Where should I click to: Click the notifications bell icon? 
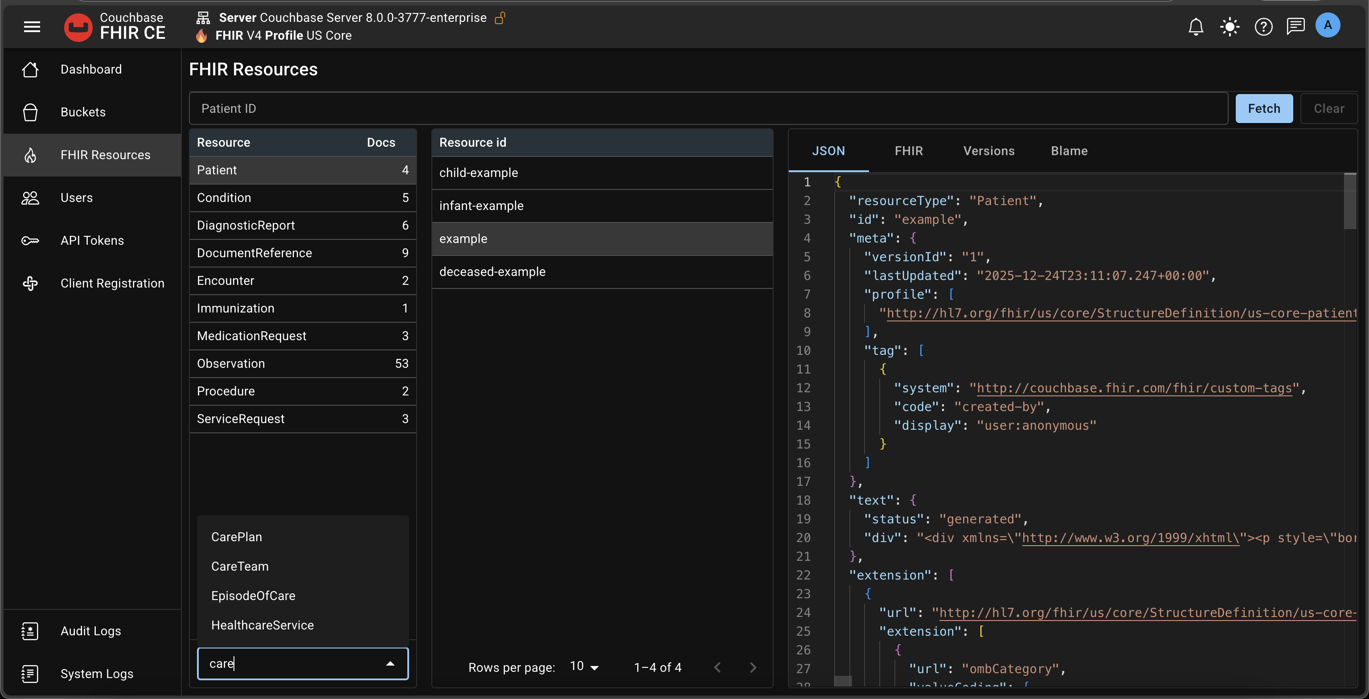point(1196,27)
